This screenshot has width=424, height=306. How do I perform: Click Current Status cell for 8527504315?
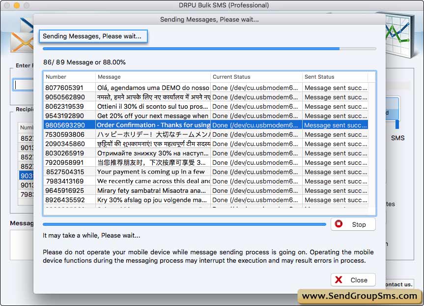pos(256,172)
